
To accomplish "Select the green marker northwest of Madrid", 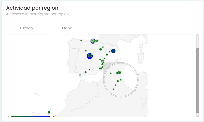I will point(86,51).
